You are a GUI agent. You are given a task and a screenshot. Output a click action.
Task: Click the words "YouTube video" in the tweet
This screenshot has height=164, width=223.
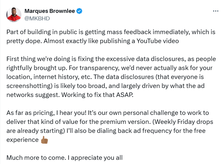click(161, 41)
